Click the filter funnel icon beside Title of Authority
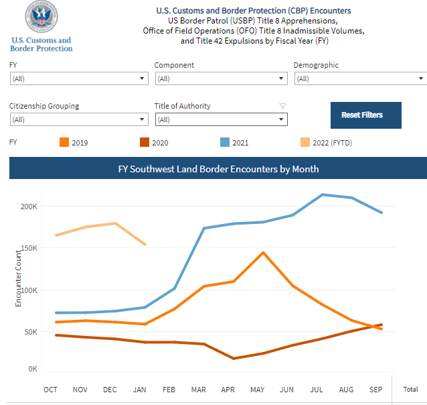 282,106
